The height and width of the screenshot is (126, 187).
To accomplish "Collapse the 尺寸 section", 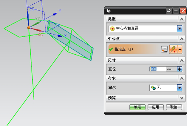I will point(182,60).
